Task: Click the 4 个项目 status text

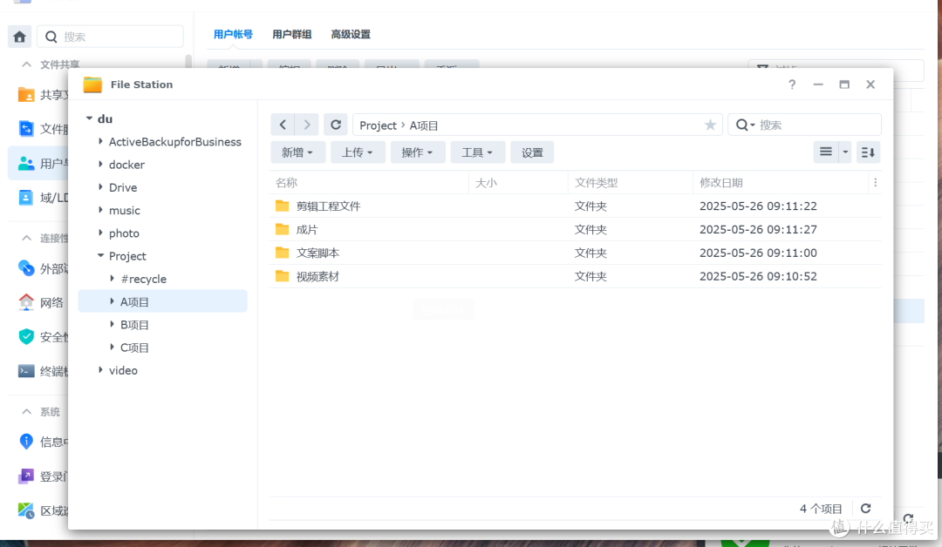Action: point(821,509)
